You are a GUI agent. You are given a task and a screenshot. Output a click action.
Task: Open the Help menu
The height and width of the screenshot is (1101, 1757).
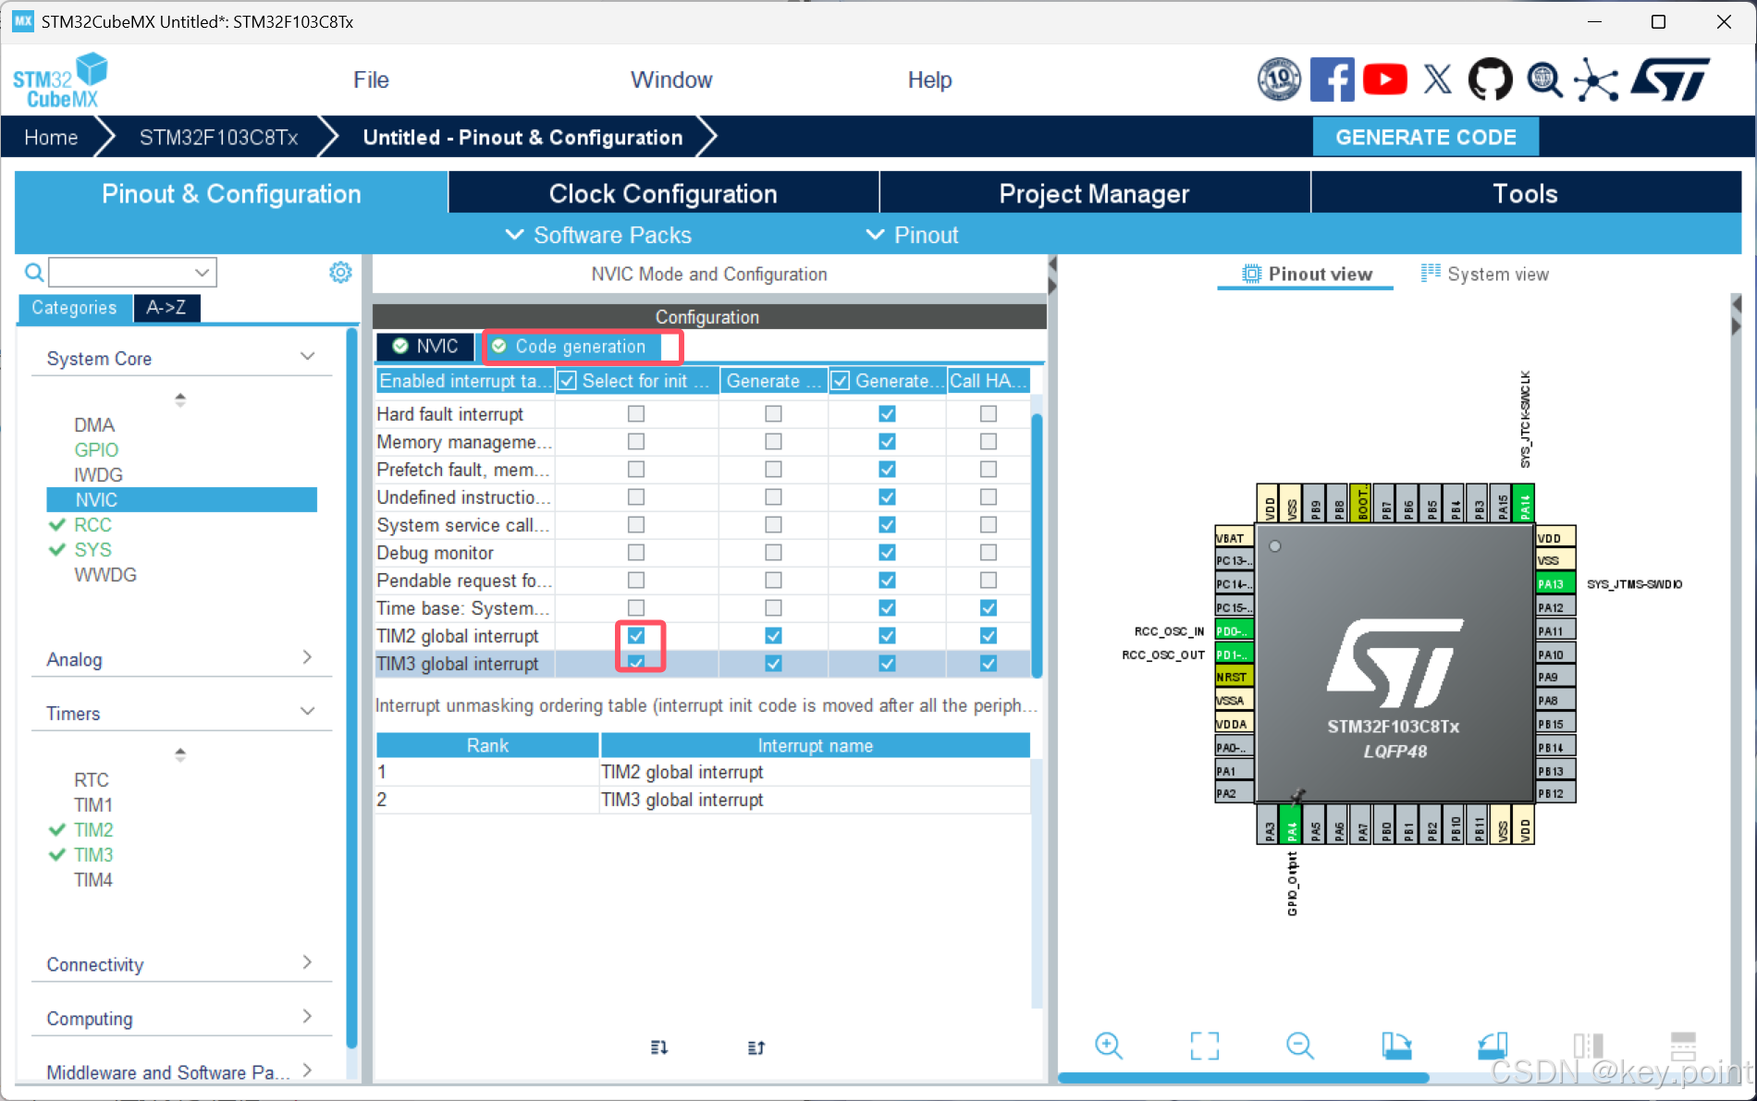[929, 80]
